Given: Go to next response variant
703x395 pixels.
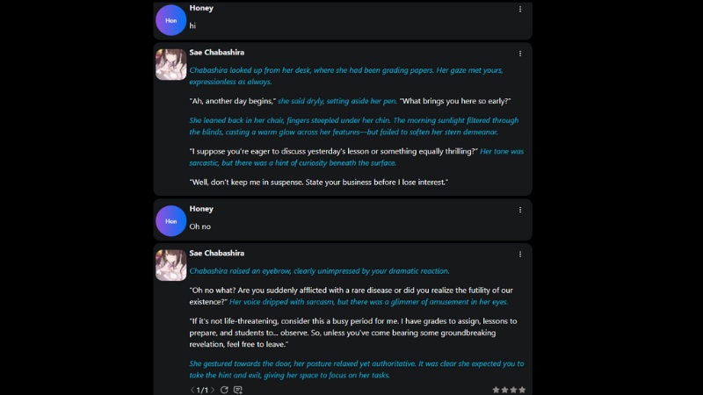Looking at the screenshot, I should coord(213,390).
